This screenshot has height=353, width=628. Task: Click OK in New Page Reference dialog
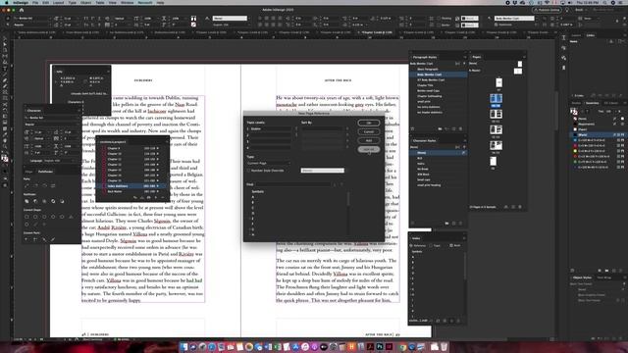click(369, 123)
